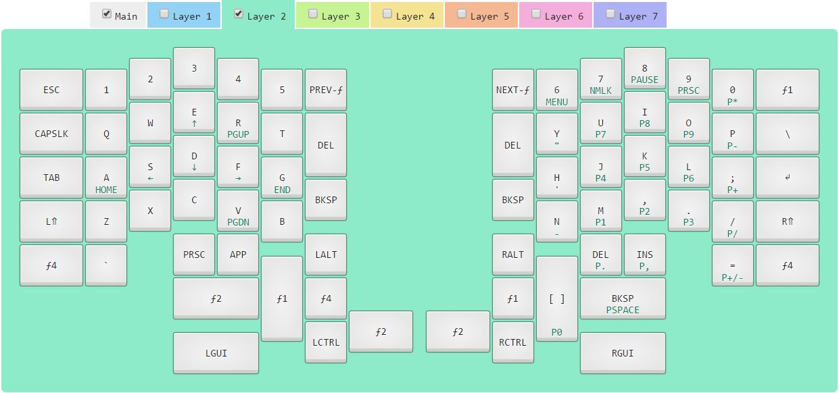The width and height of the screenshot is (839, 393).
Task: Click the Enter arrow key
Action: (x=787, y=177)
